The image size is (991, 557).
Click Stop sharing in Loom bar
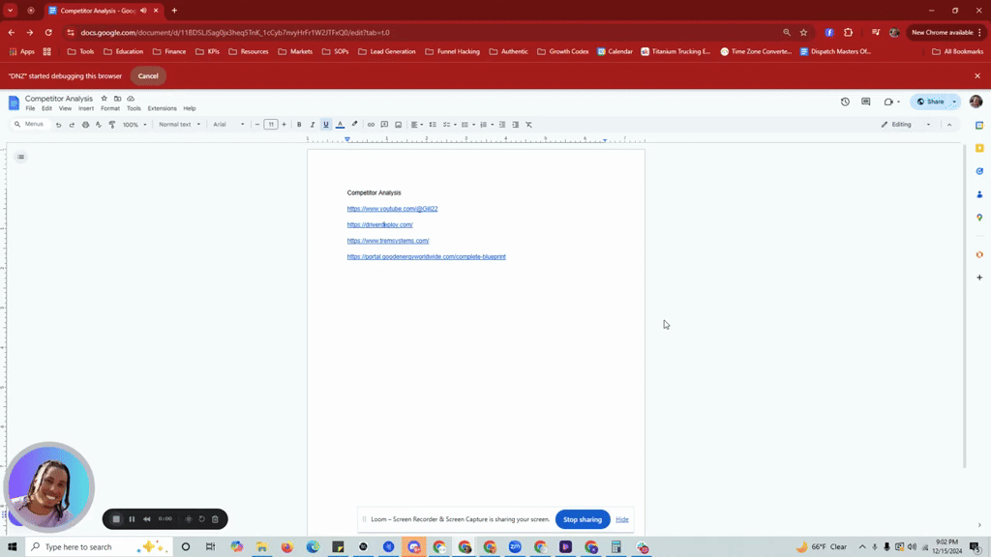[583, 519]
